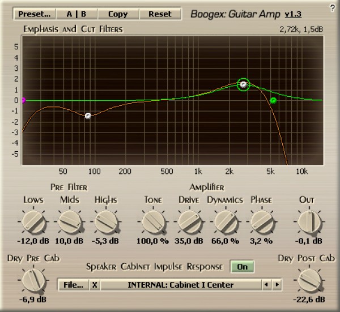Screen dimensions: 340x312
Task: Open the help question mark icon
Action: [x=332, y=7]
